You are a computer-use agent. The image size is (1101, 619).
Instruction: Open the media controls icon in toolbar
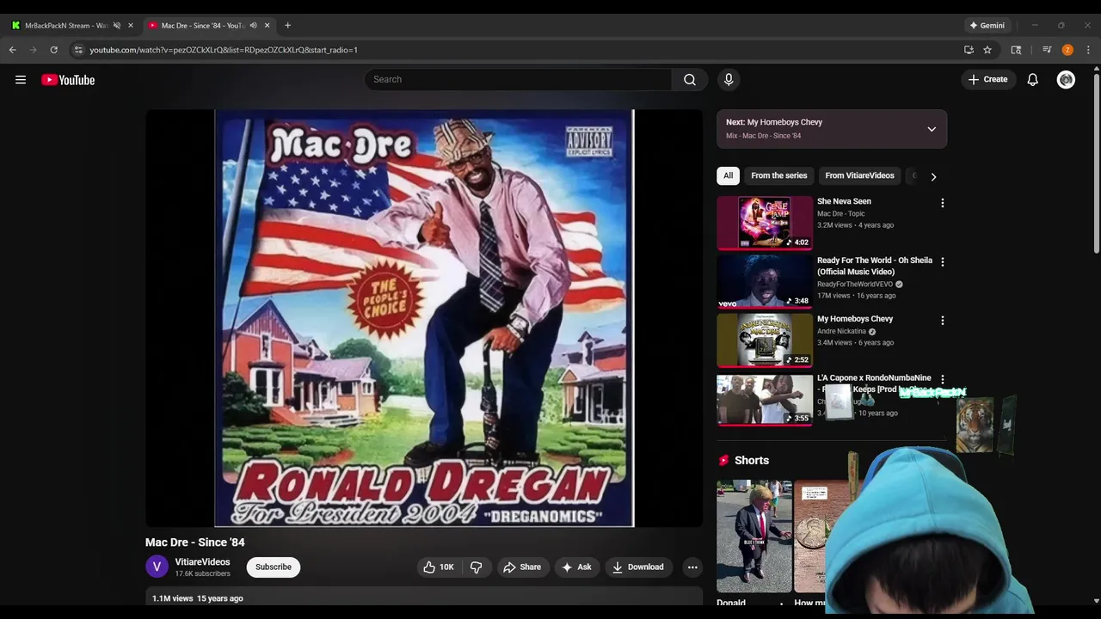[x=1047, y=50]
